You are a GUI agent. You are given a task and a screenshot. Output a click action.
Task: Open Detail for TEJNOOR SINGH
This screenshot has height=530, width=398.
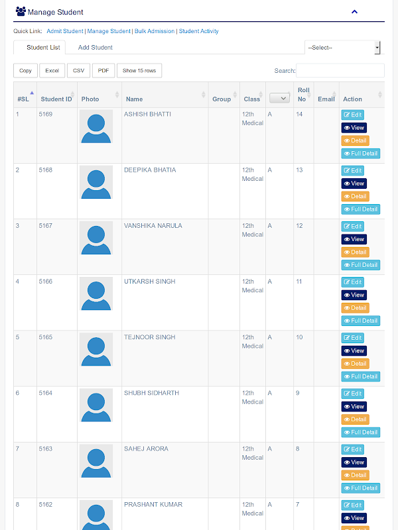[x=355, y=363]
